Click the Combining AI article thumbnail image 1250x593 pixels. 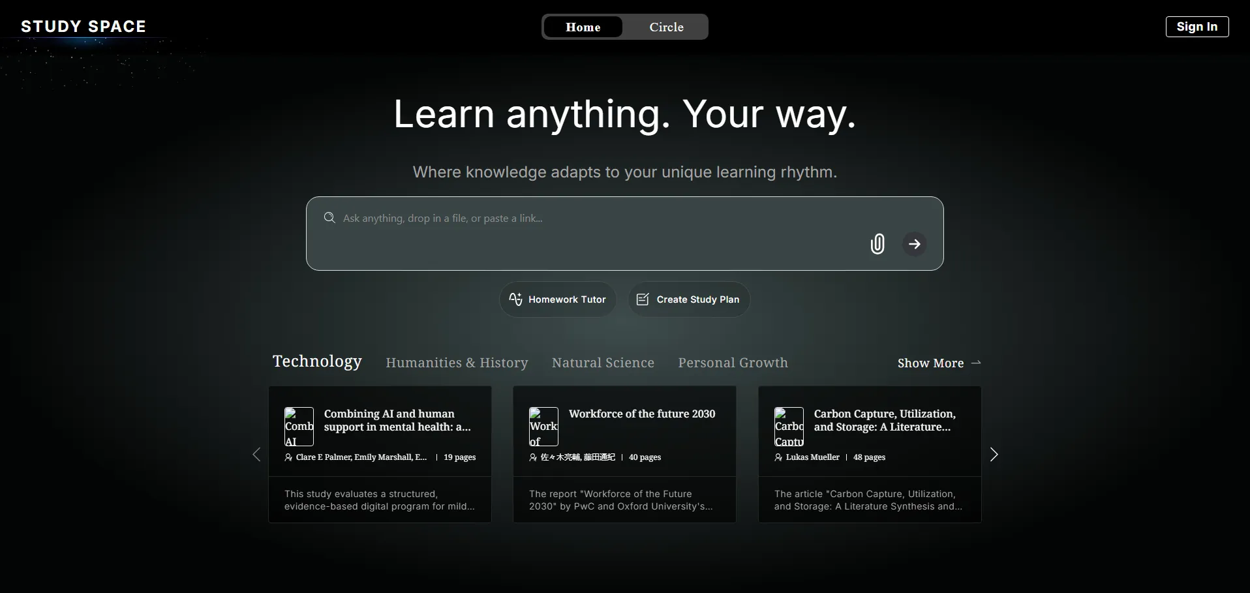(299, 427)
